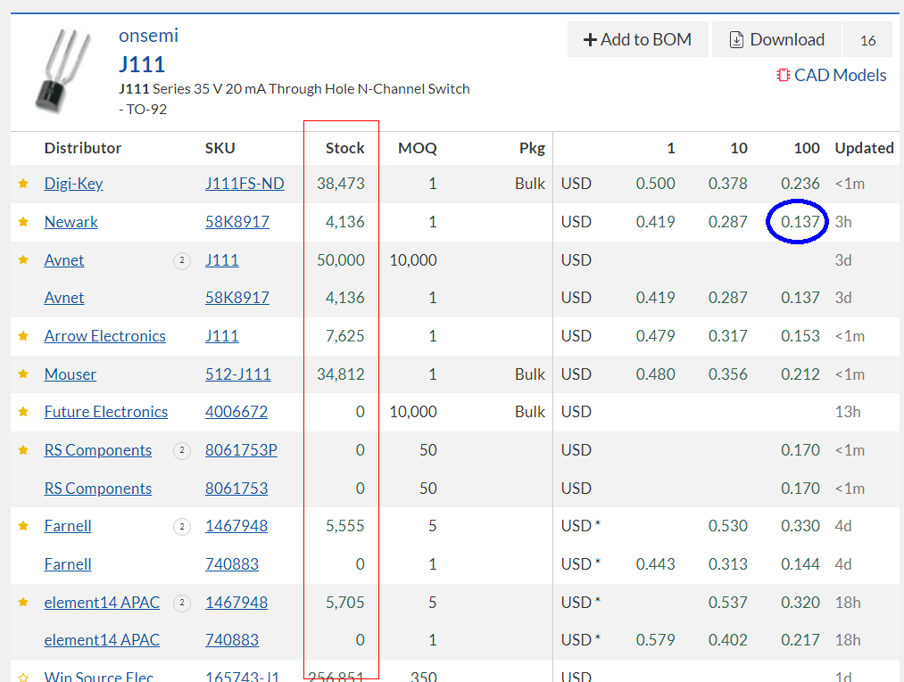Viewport: 904px width, 682px height.
Task: Open the Arrow Electronics link
Action: coord(105,336)
